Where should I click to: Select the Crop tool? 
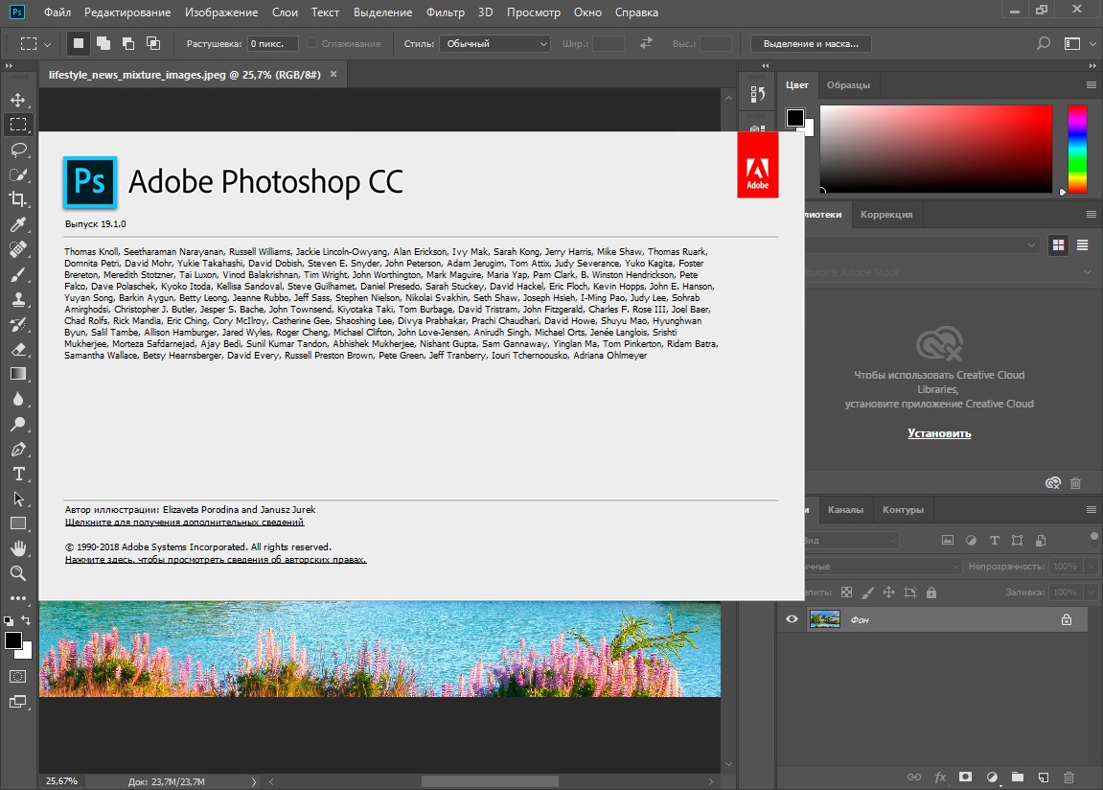click(18, 199)
